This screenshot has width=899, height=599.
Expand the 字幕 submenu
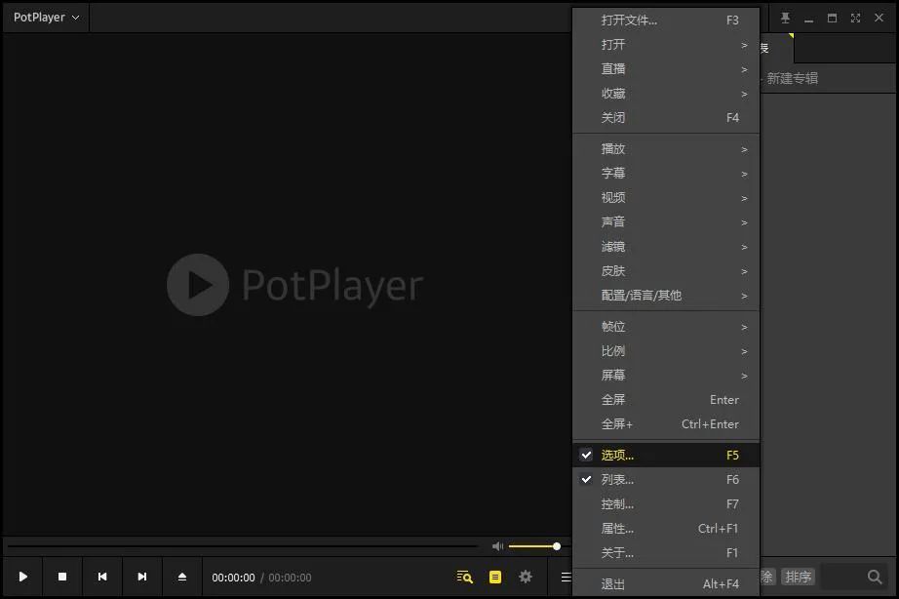(x=666, y=174)
